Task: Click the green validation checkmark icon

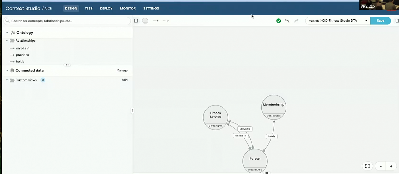Action: click(278, 21)
